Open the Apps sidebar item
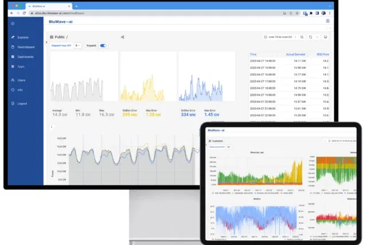This screenshot has width=366, height=245. point(20,67)
